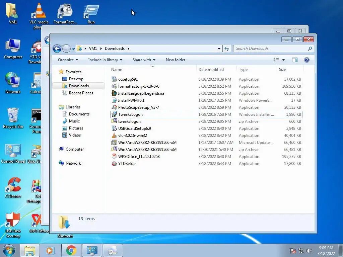
Task: Open the Windows Start button
Action: pos(9,250)
